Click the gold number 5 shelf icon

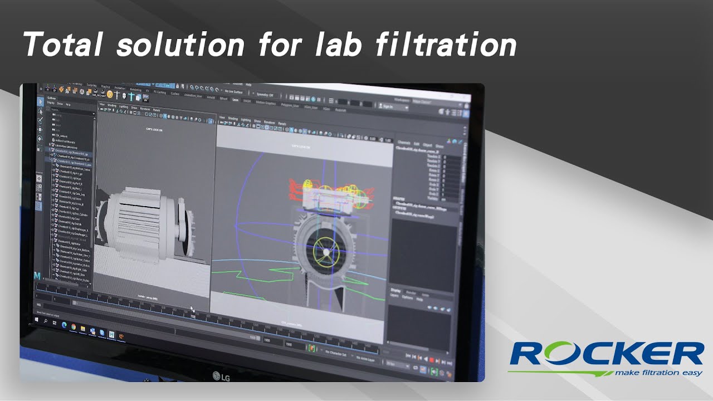110,94
